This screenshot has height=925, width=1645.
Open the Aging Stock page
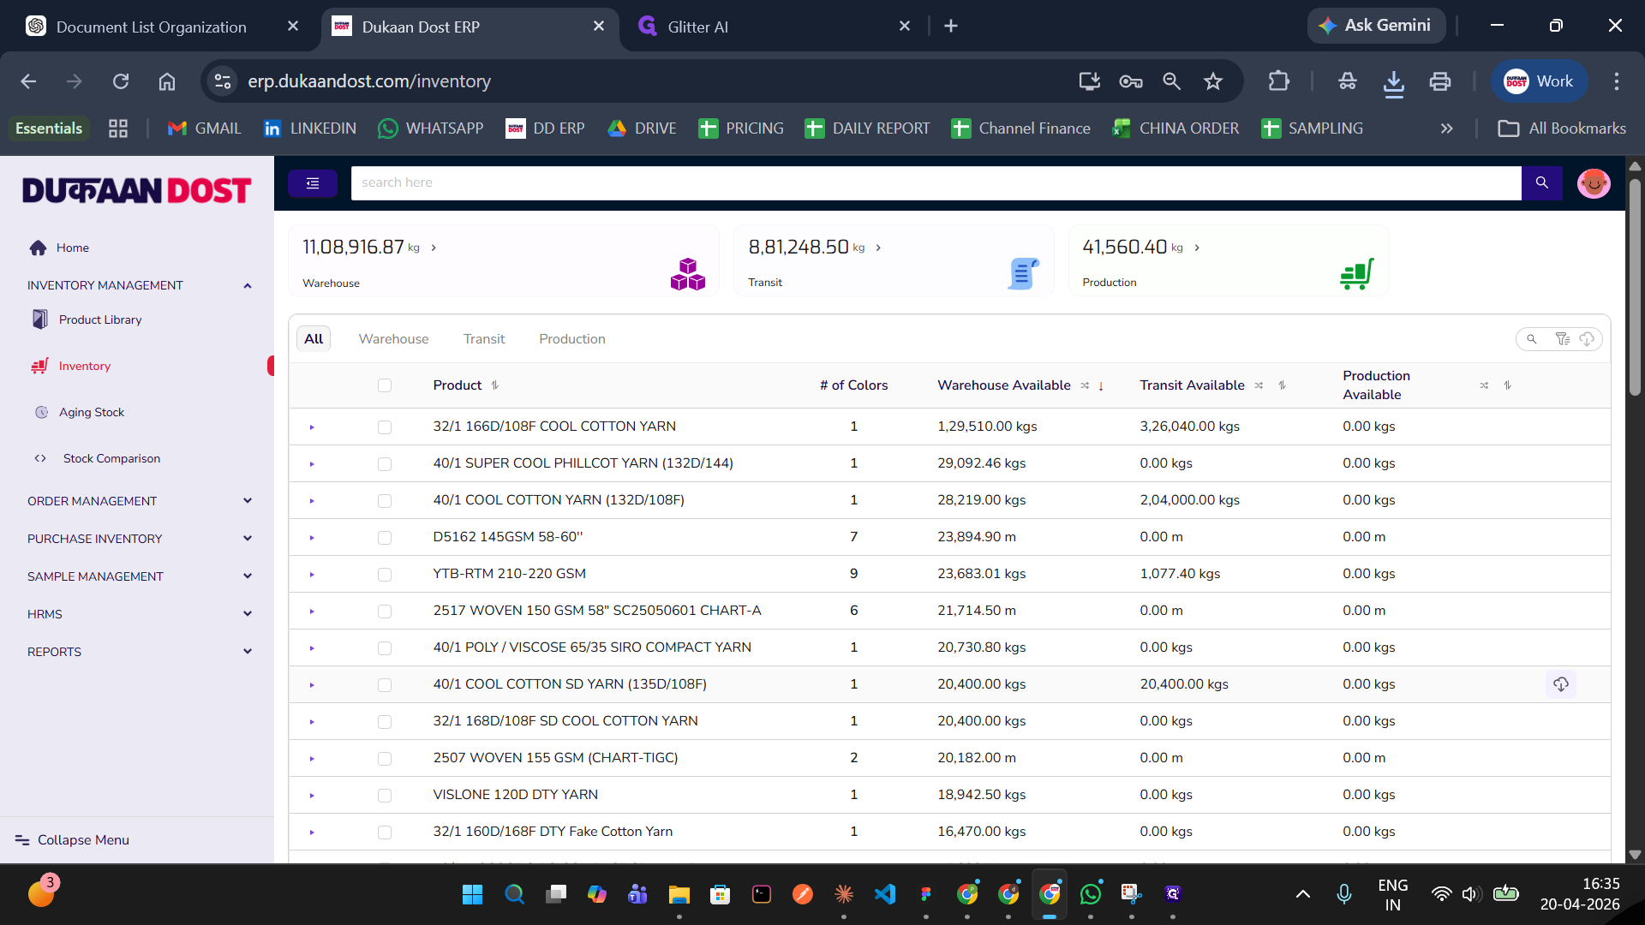(92, 412)
